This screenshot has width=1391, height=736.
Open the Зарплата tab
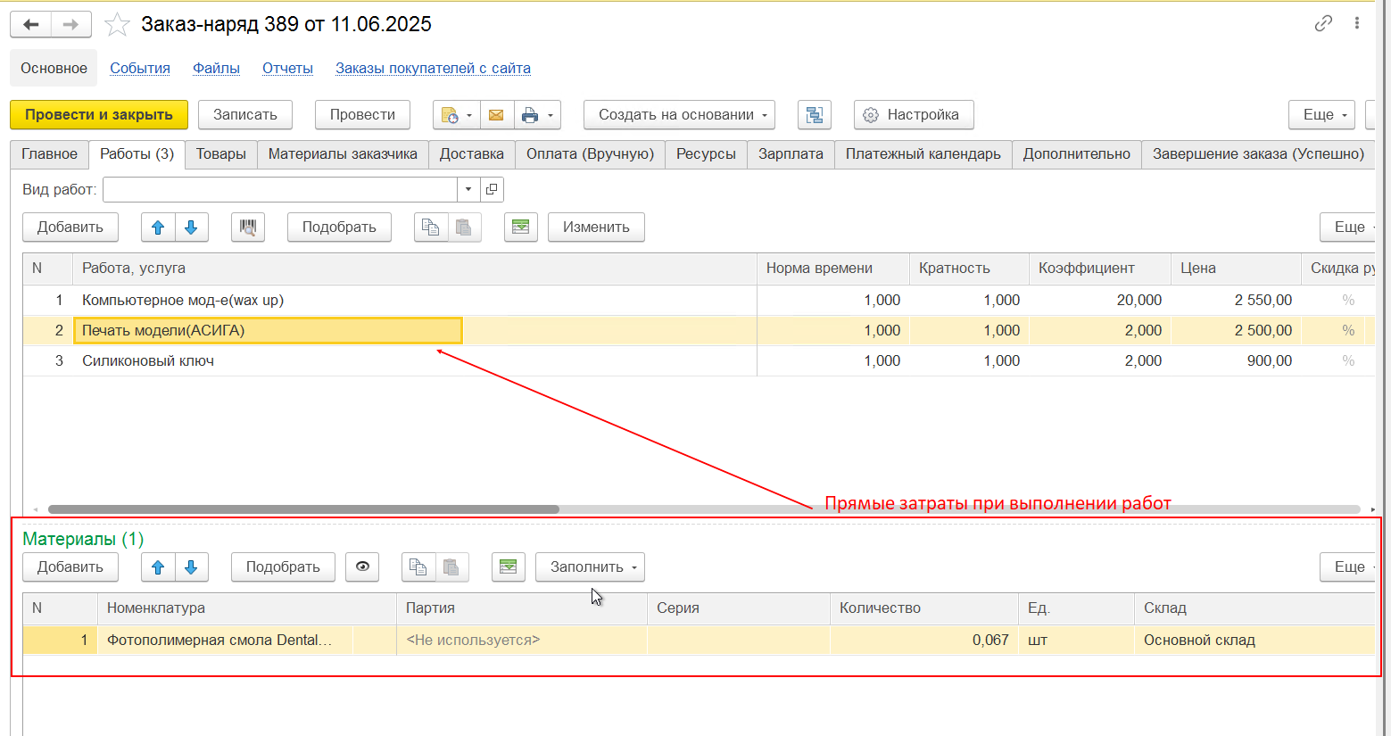pos(791,154)
